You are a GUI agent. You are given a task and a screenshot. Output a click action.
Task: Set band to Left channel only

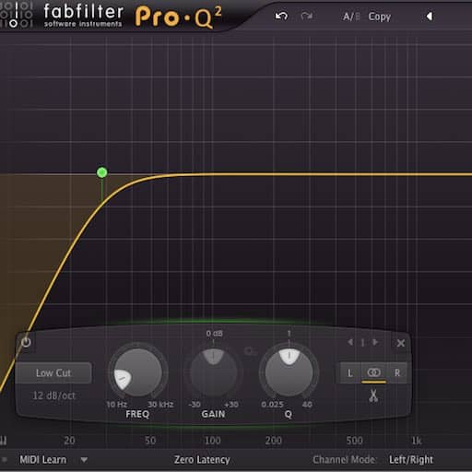(350, 373)
